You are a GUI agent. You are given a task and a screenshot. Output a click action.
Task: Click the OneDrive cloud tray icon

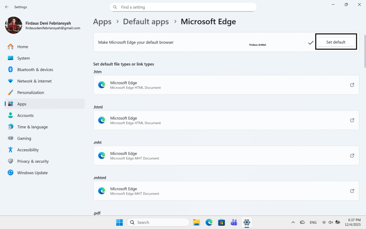click(x=302, y=222)
